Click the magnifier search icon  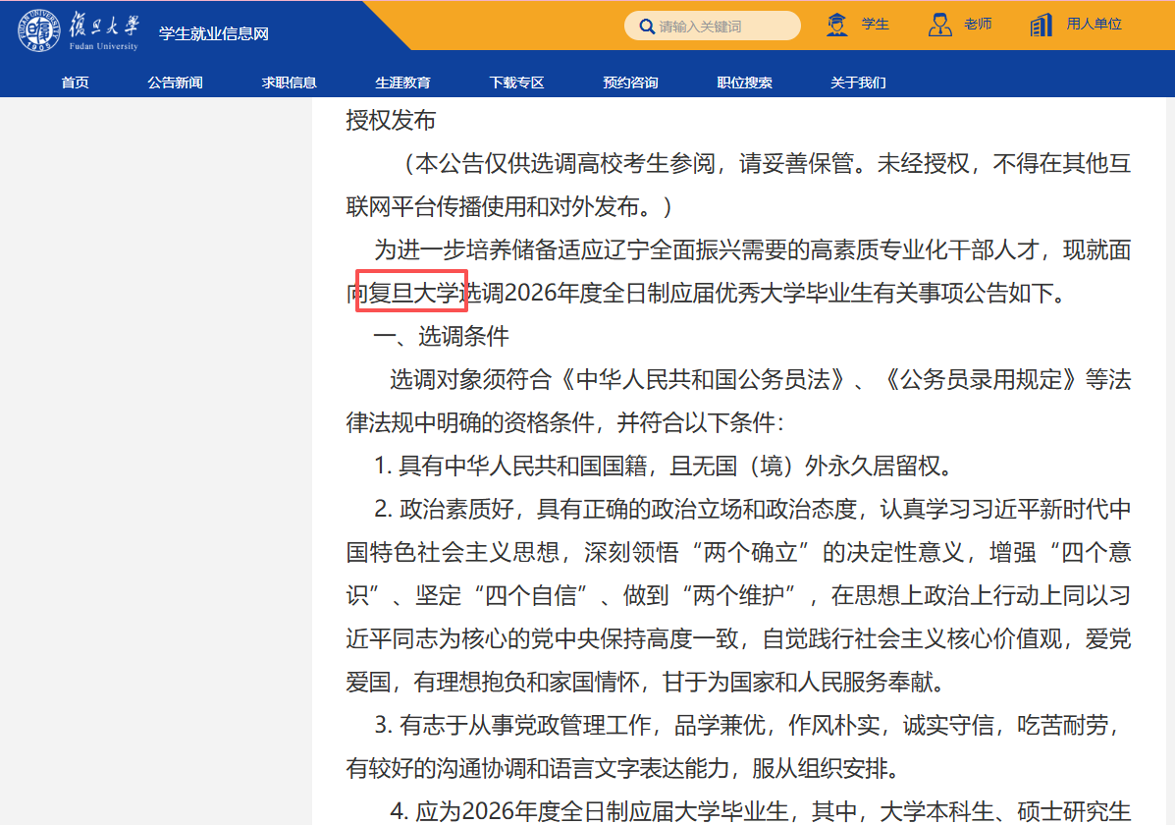[x=647, y=27]
